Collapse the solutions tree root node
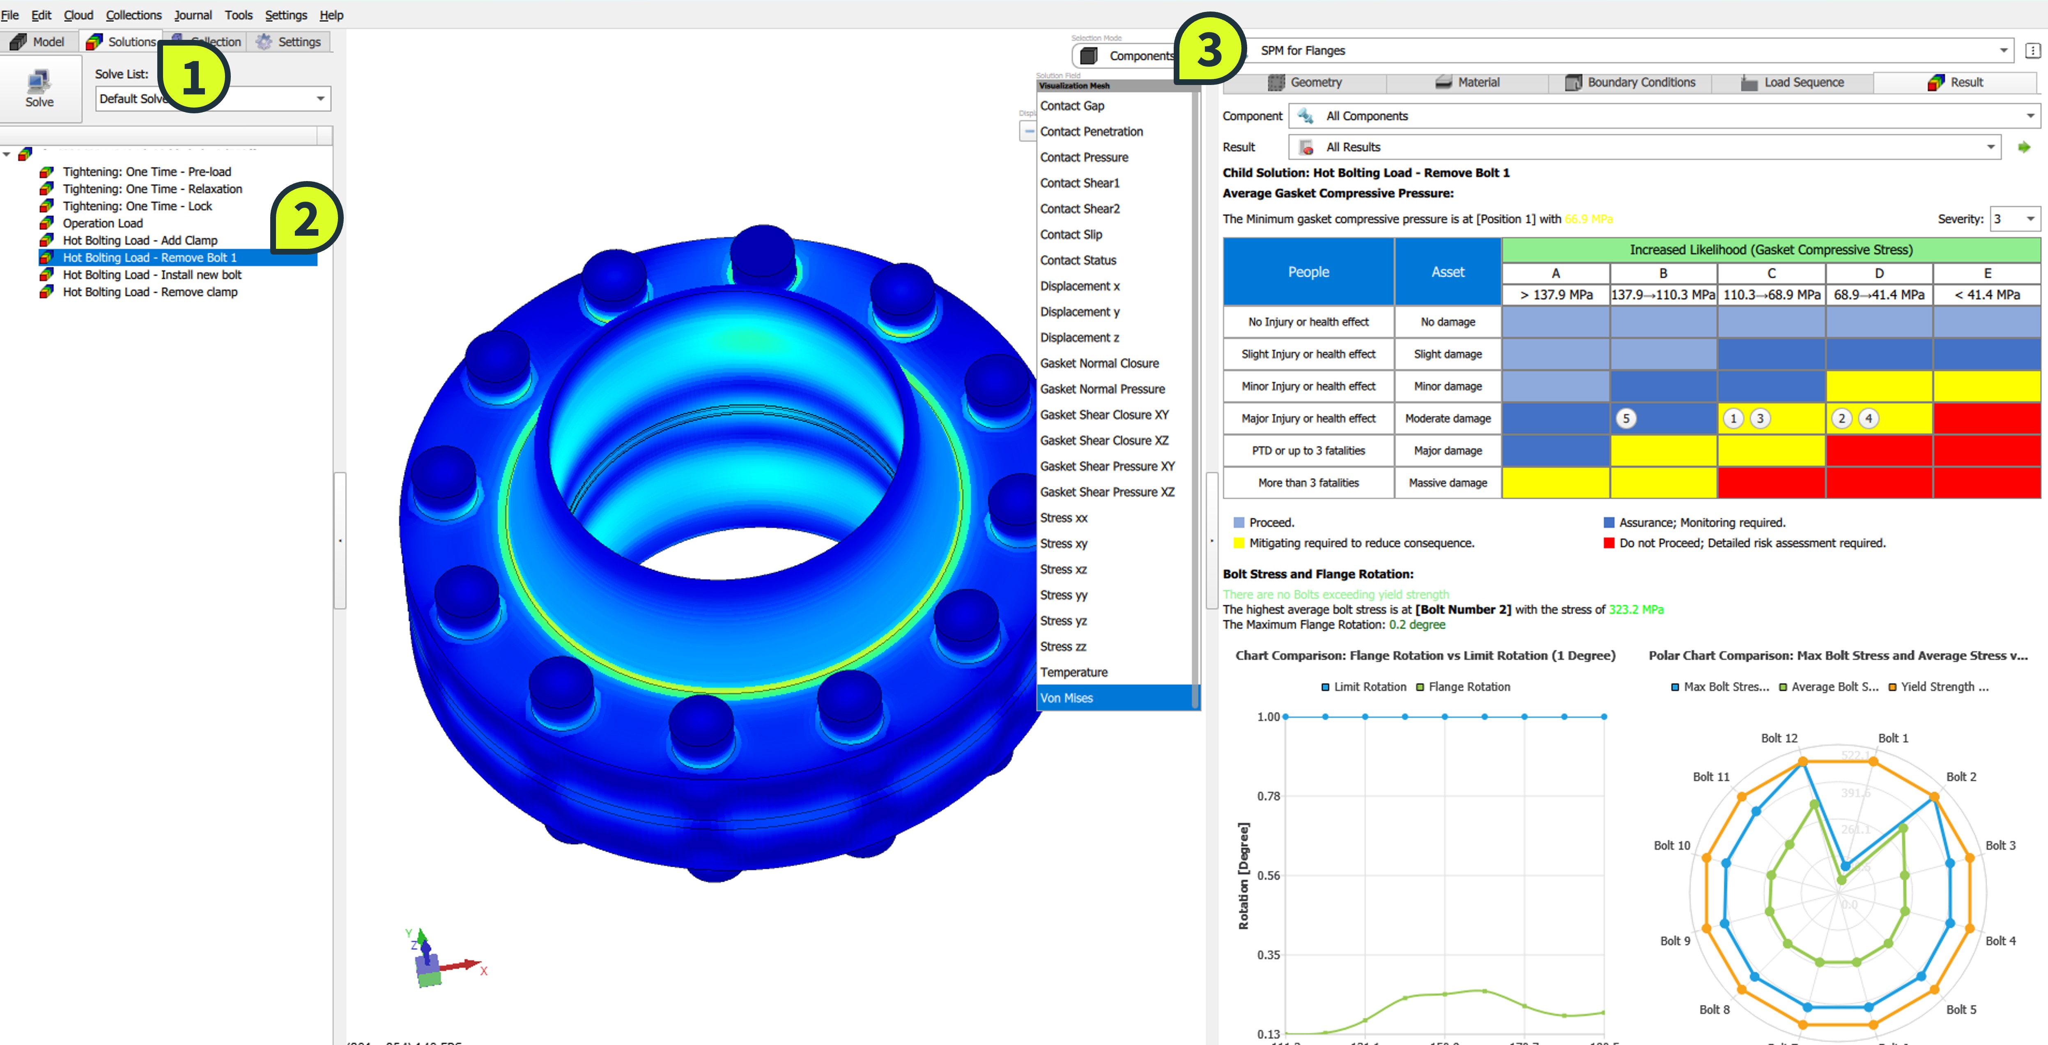This screenshot has width=2048, height=1045. point(7,154)
